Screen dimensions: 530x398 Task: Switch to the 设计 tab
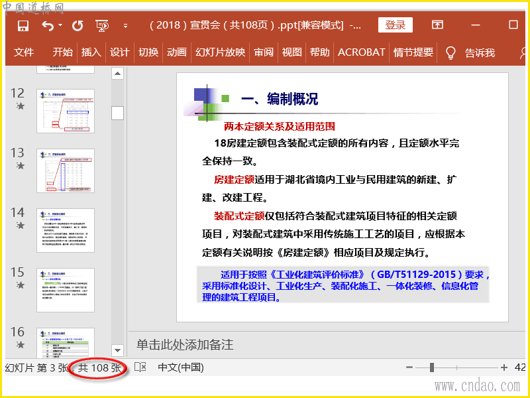pos(120,52)
